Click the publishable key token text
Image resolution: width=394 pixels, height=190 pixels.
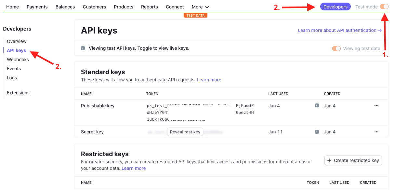click(x=200, y=113)
